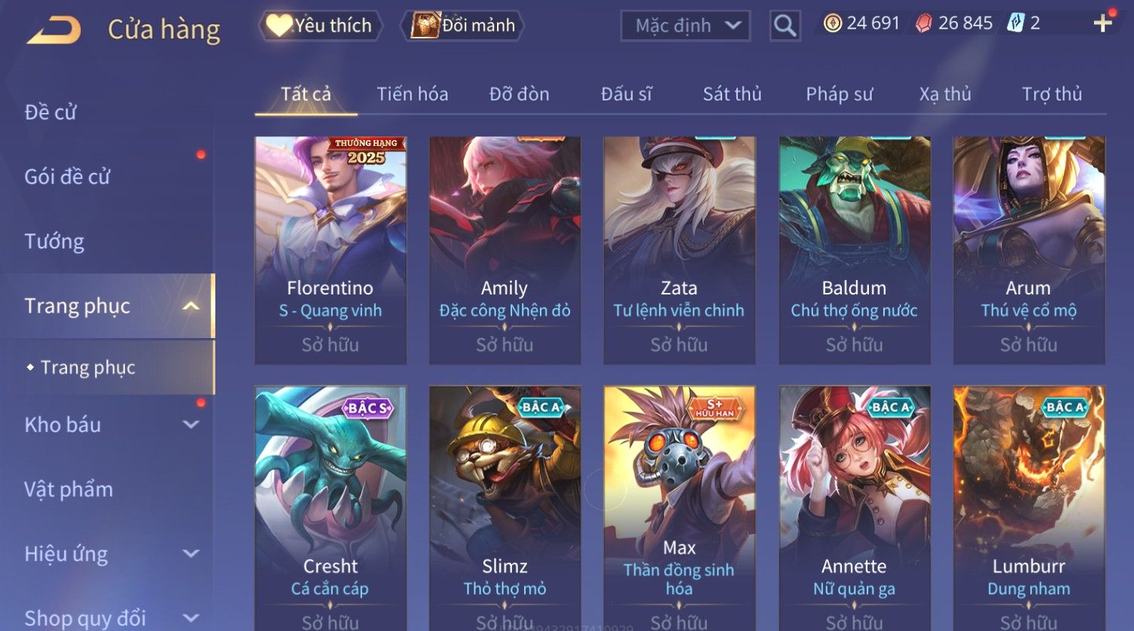The image size is (1134, 631).
Task: Open Đổi mảnh fragment exchange
Action: [x=464, y=26]
